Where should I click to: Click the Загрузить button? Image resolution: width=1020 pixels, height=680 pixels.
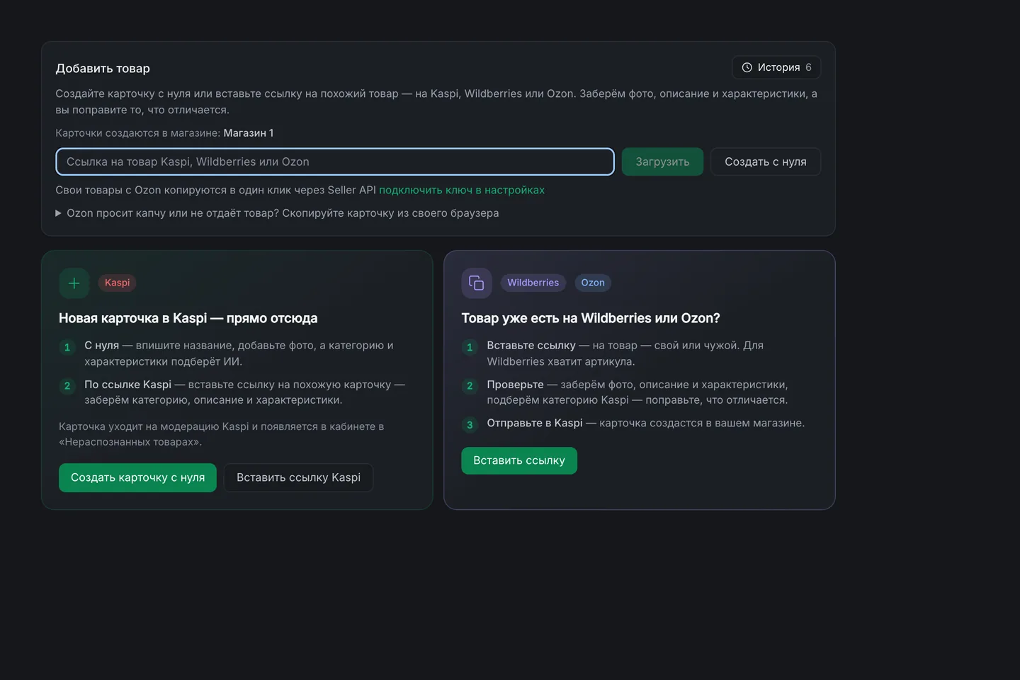[x=662, y=161]
